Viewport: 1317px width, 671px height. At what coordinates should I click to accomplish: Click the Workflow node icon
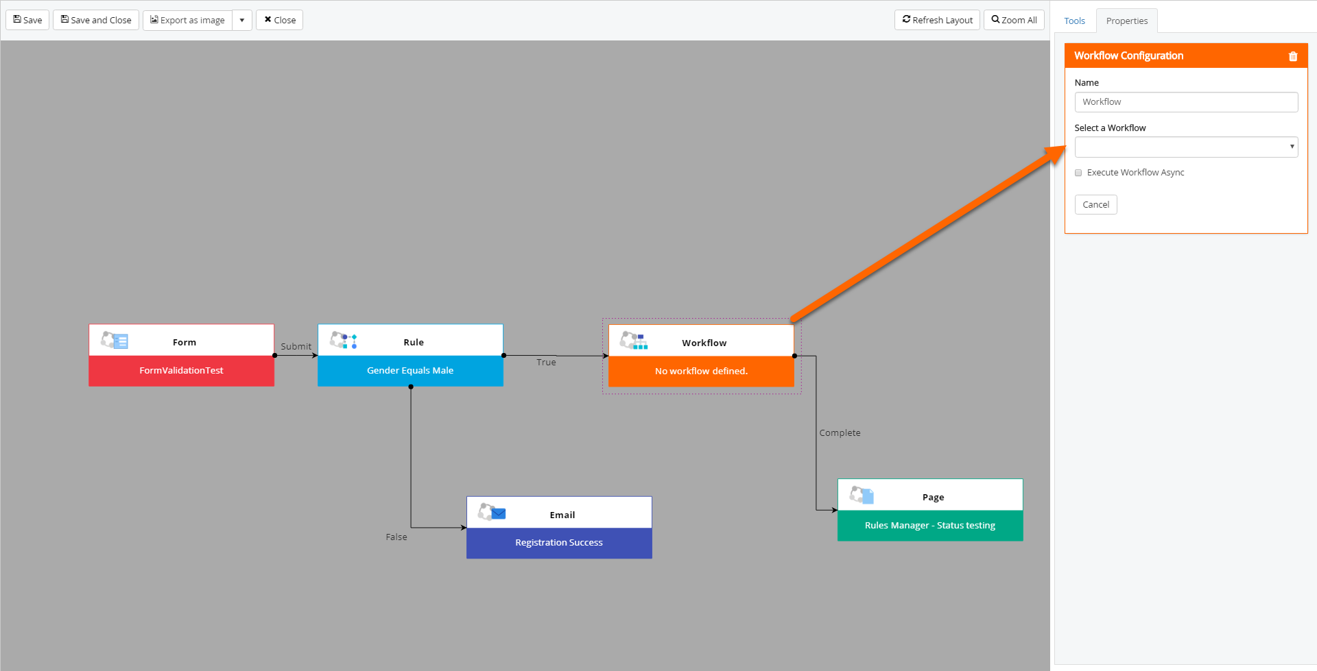tap(634, 341)
